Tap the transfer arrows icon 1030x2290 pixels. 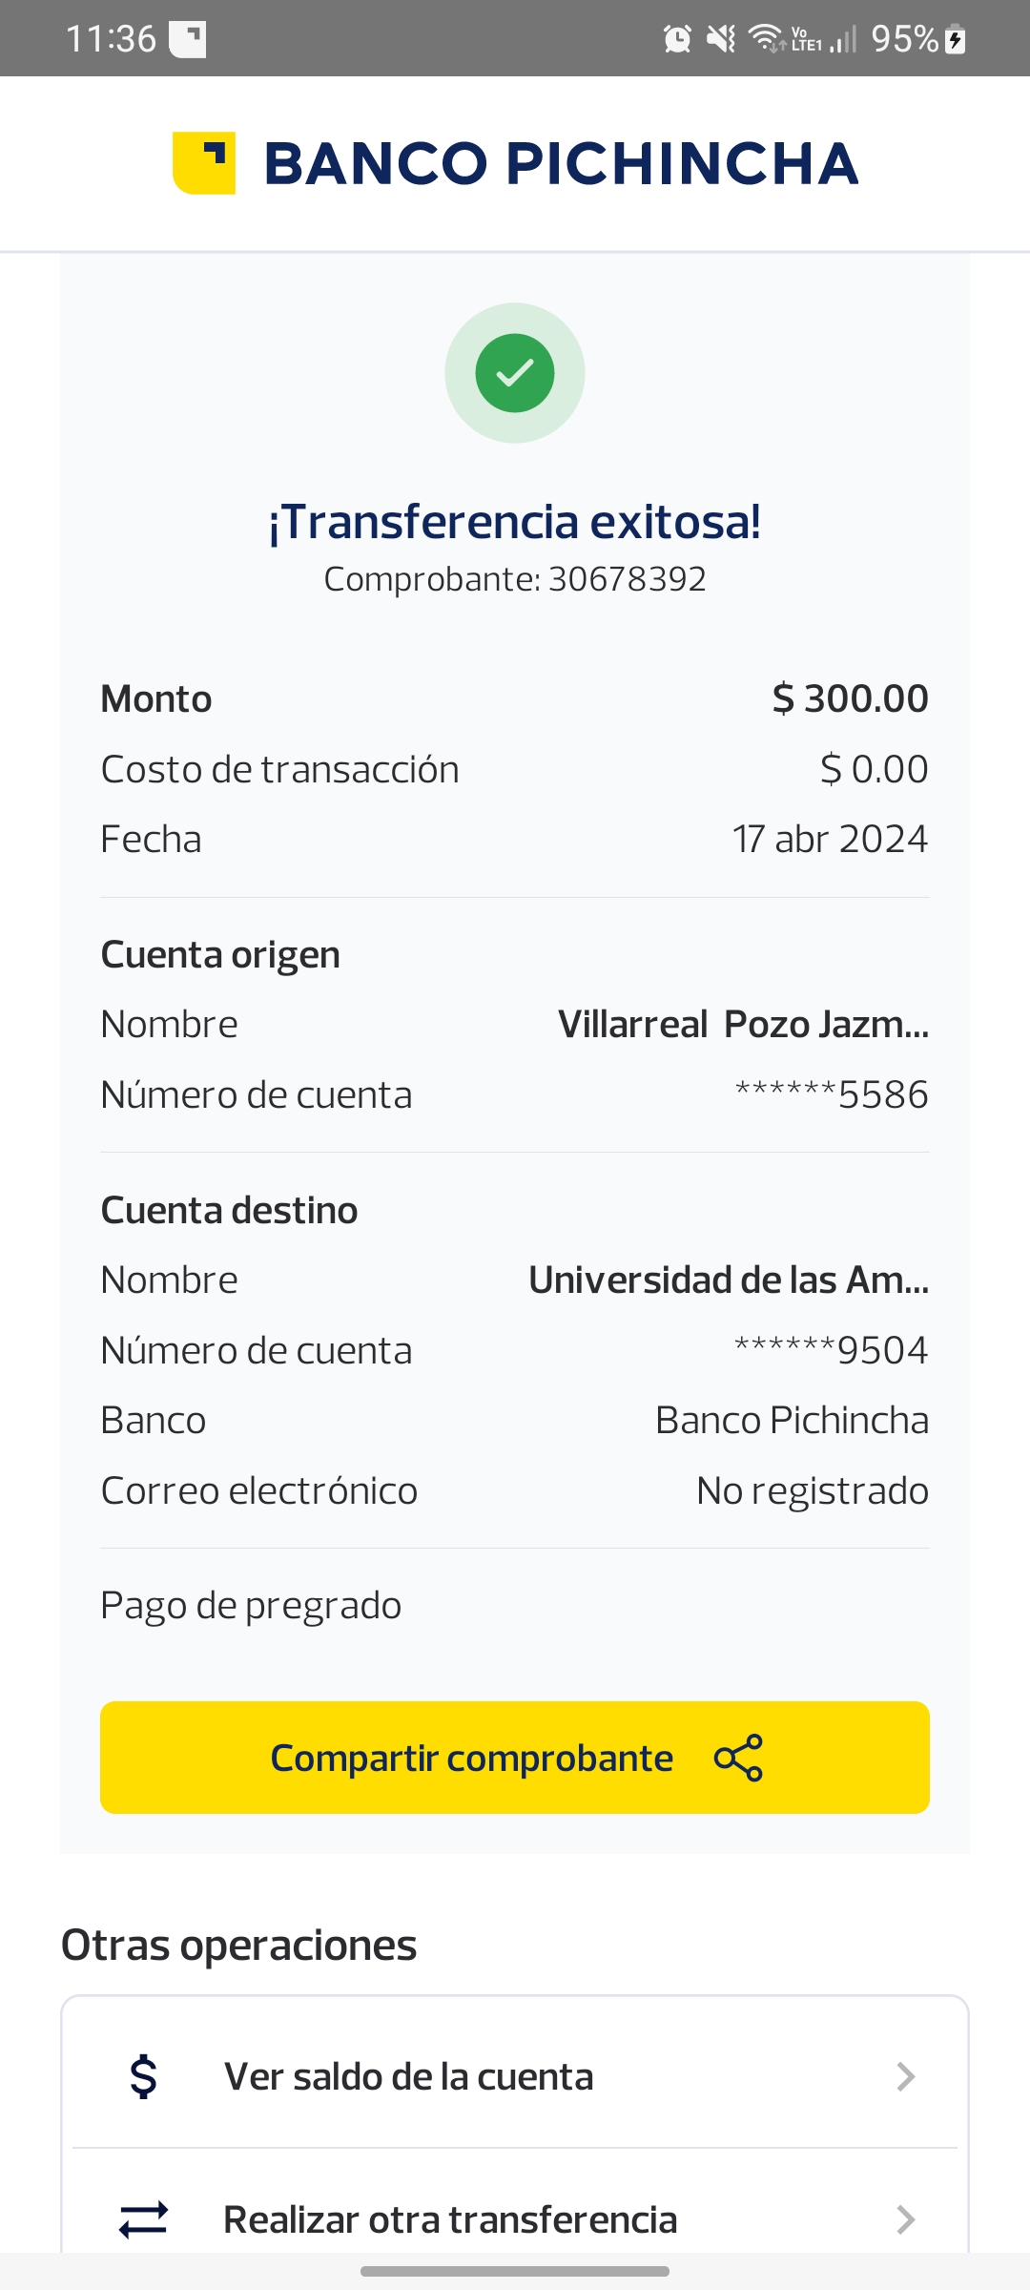143,2219
